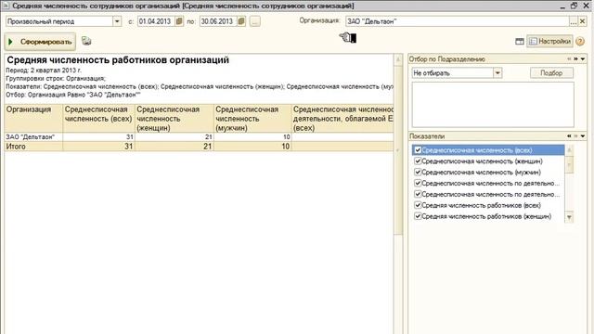
Task: Select the Итого row label
Action: coord(33,147)
